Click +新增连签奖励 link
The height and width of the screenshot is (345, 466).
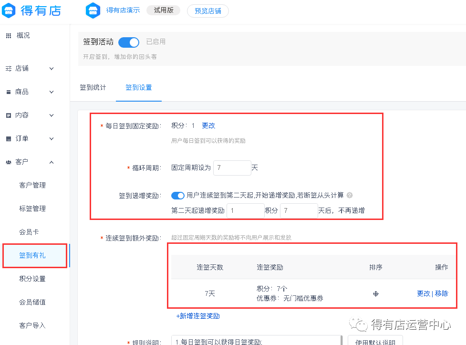198,316
